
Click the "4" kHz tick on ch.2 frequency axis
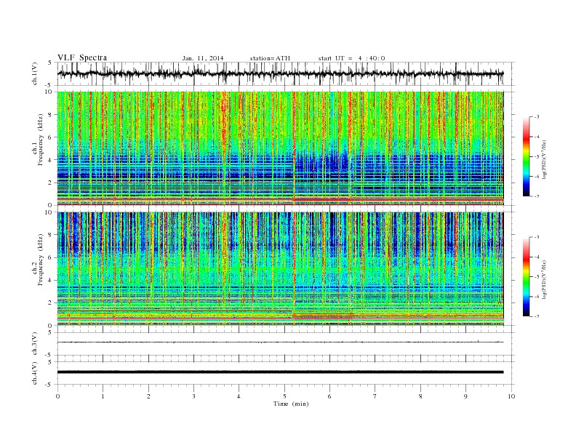pyautogui.click(x=50, y=280)
